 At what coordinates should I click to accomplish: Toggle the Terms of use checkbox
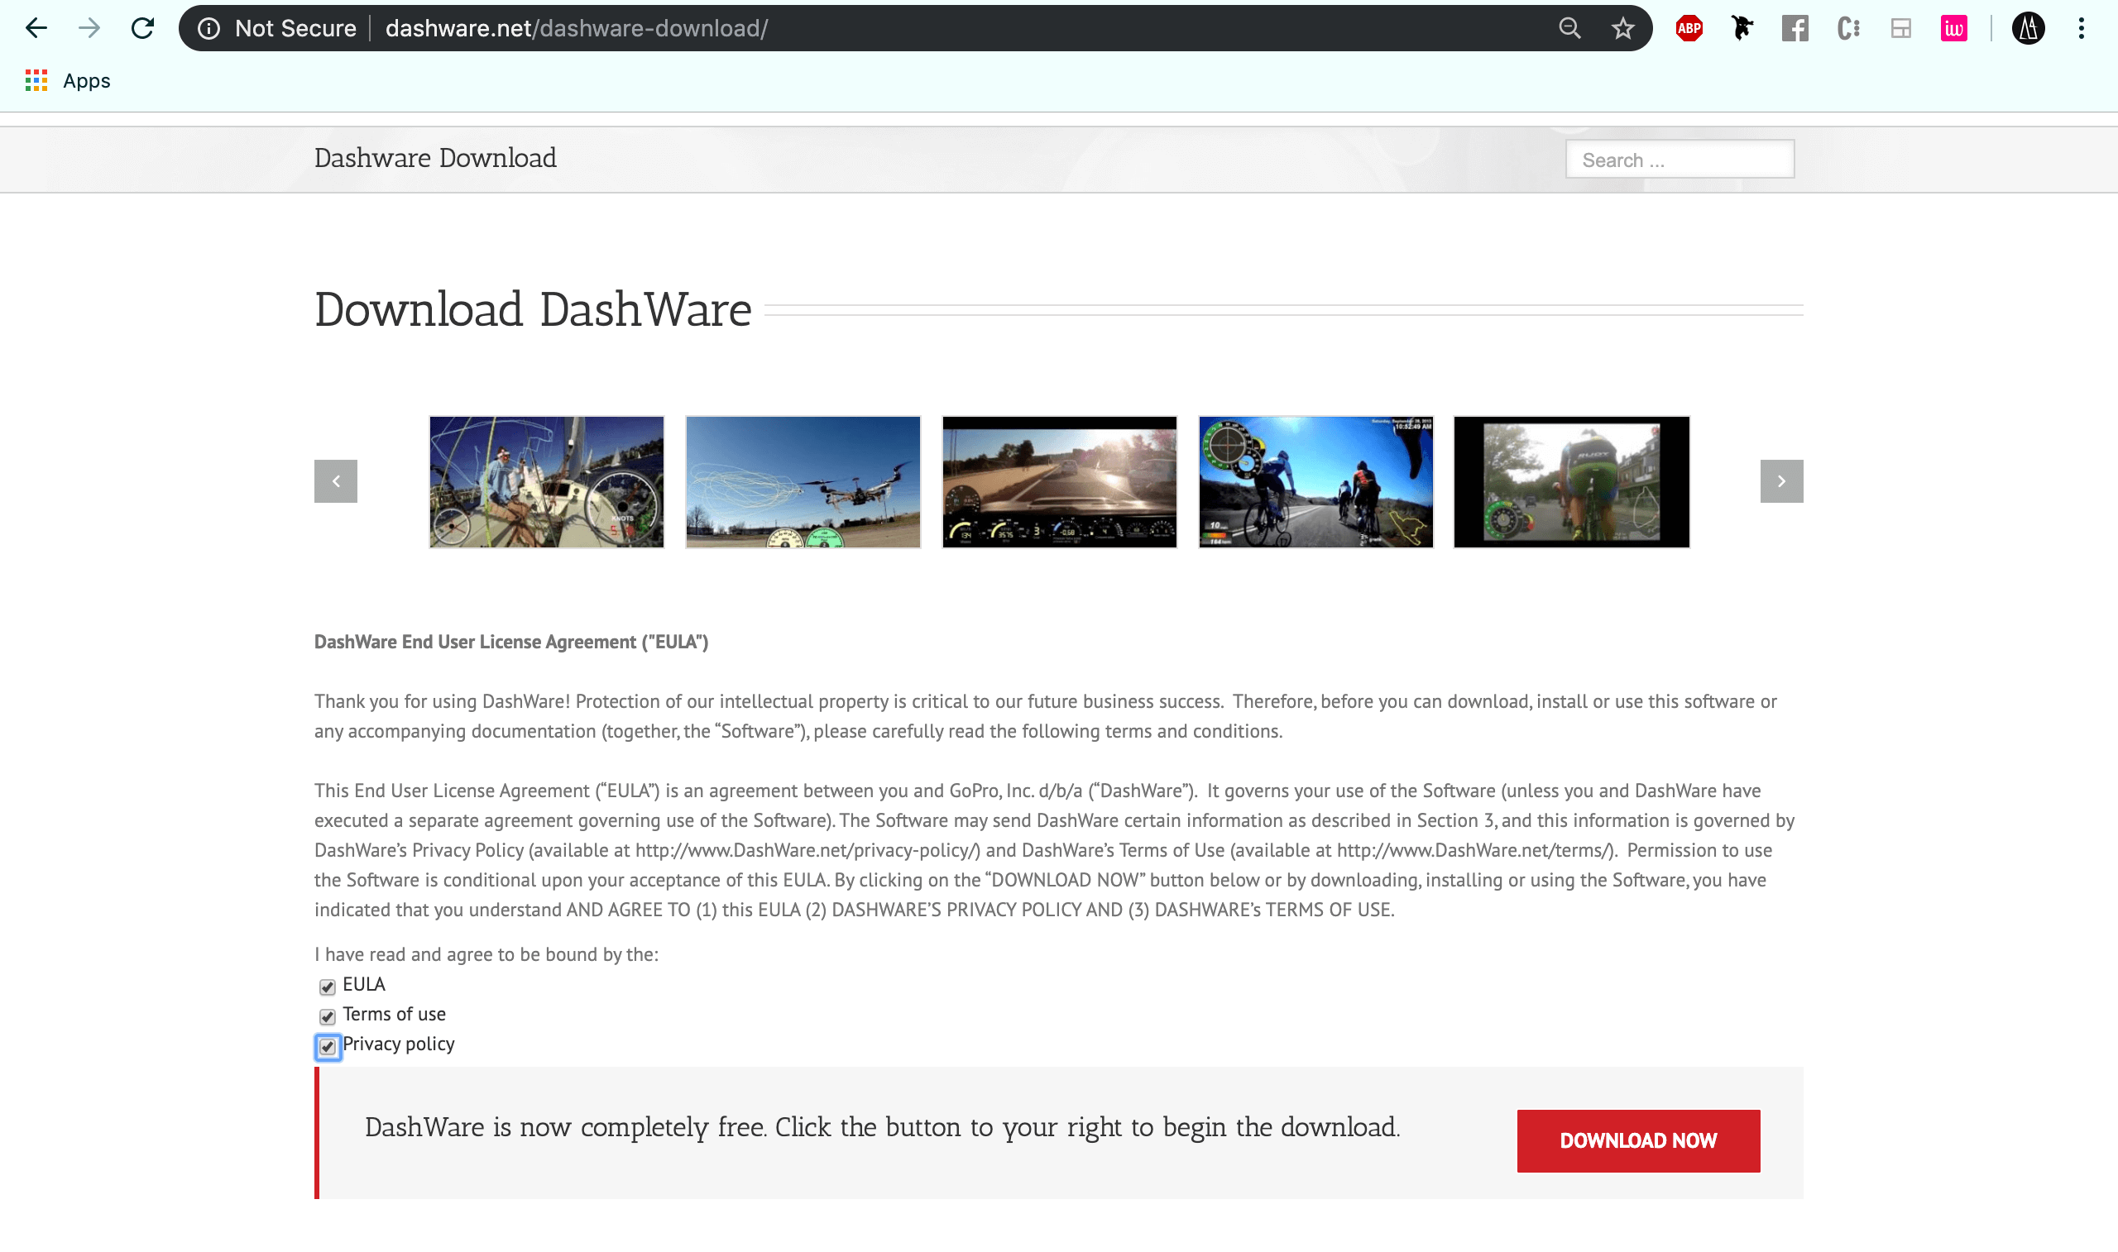pyautogui.click(x=328, y=1016)
